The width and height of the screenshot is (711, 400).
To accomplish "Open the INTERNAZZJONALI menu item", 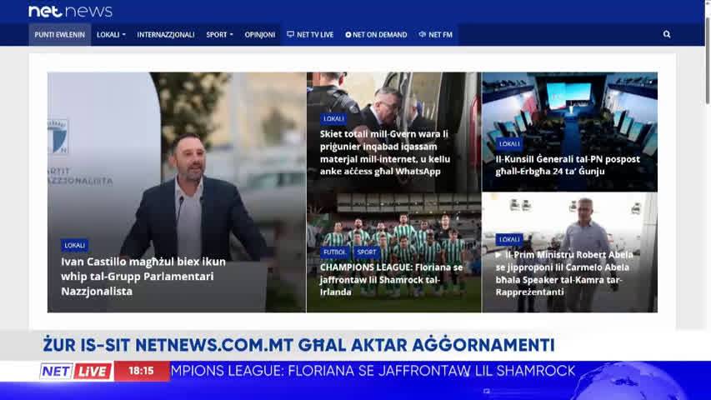I will point(166,34).
